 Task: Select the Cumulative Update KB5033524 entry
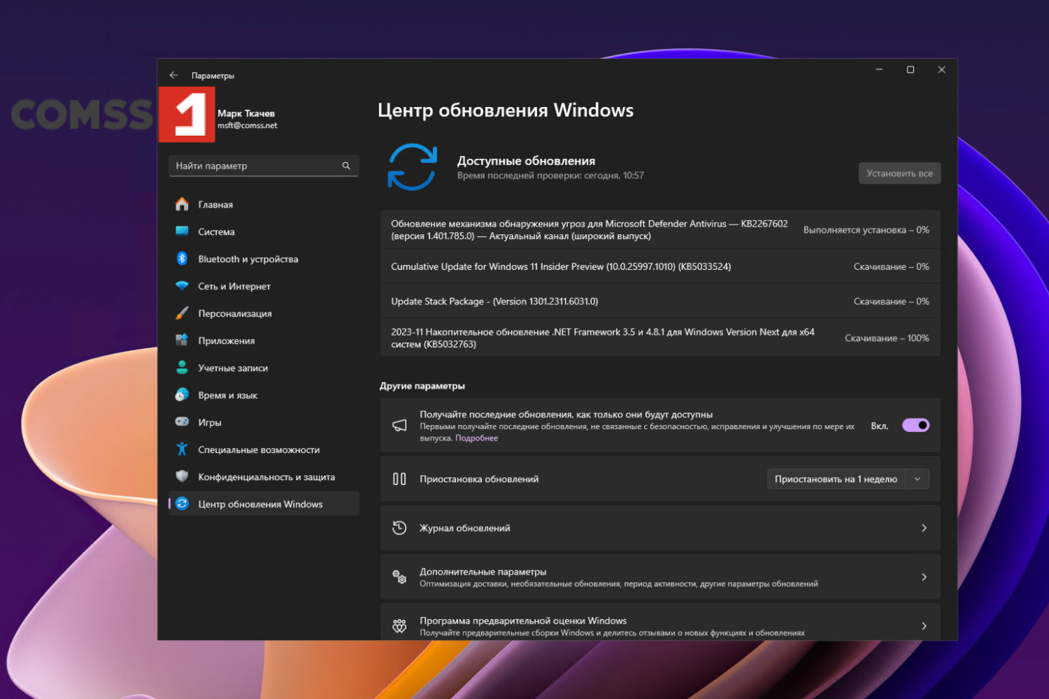point(660,266)
